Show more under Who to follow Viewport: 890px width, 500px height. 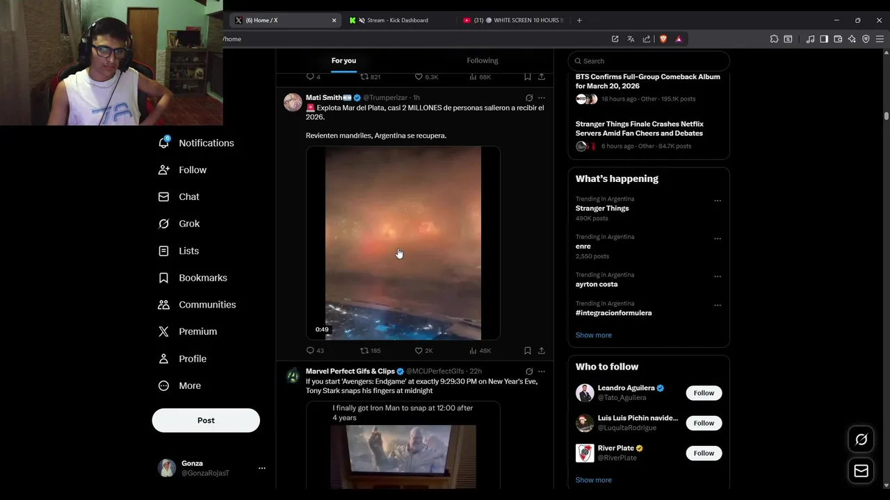[x=594, y=481]
